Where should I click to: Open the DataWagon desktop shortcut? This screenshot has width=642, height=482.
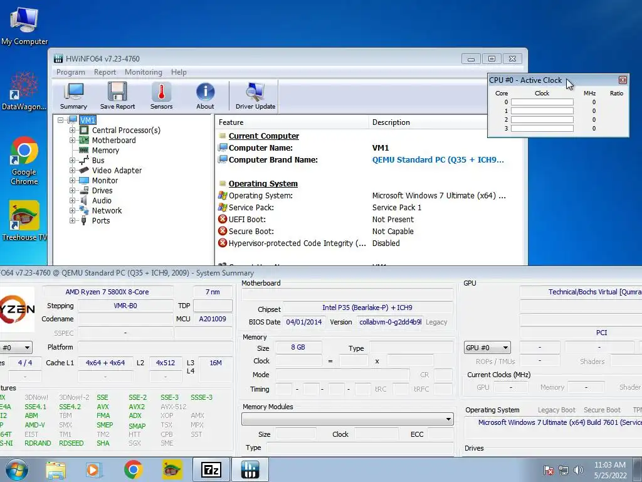[24, 91]
